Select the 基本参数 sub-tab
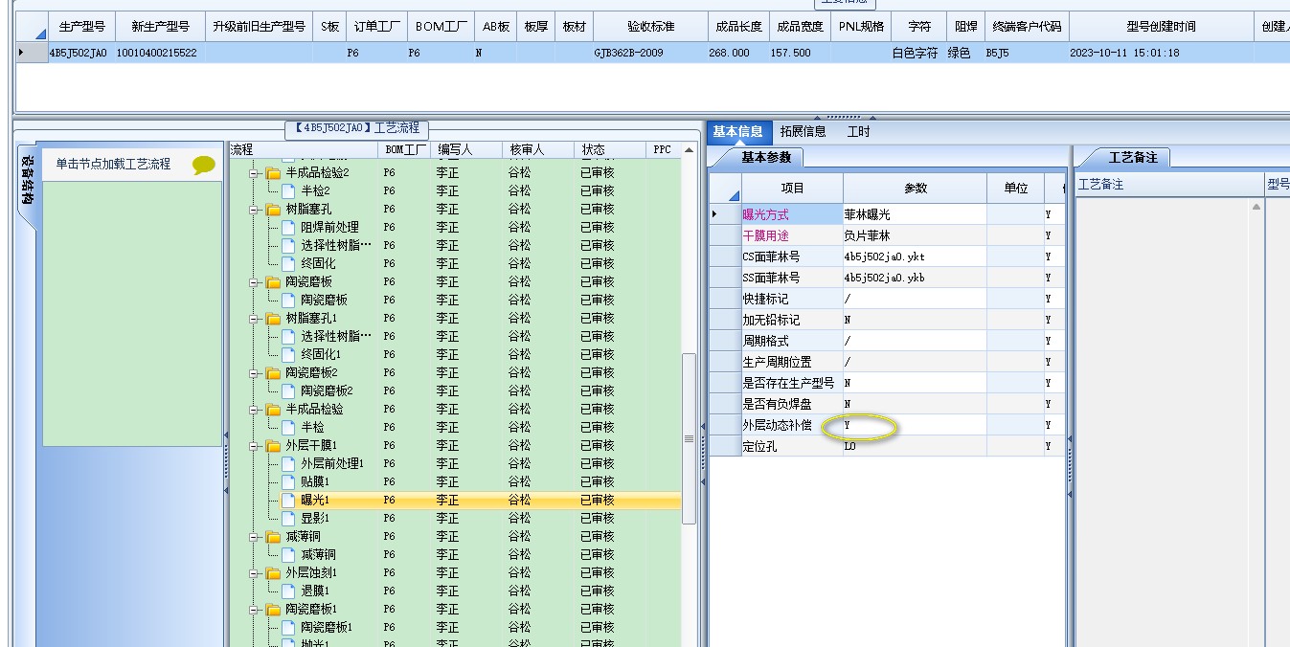The width and height of the screenshot is (1290, 647). 766,157
